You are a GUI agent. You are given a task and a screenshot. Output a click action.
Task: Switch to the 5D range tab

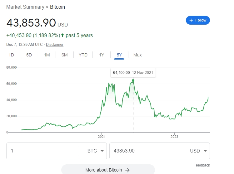coord(29,55)
